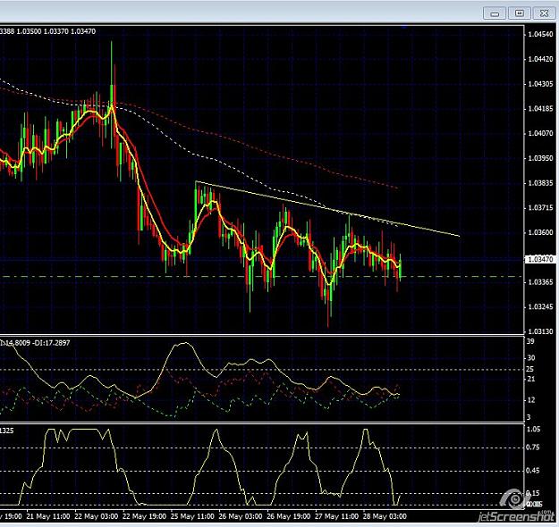Image resolution: width=559 pixels, height=527 pixels.
Task: Select the 22 May 03:00 time label
Action: 97,516
